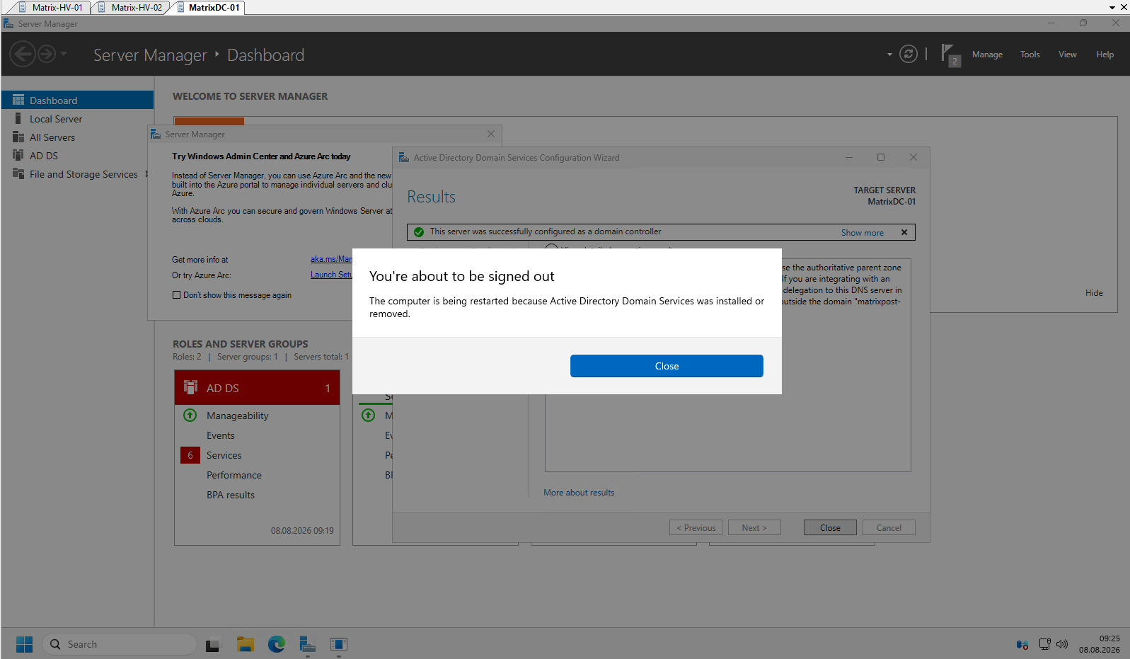Click Hide on the welcome tile
This screenshot has height=659, width=1130.
click(1094, 293)
